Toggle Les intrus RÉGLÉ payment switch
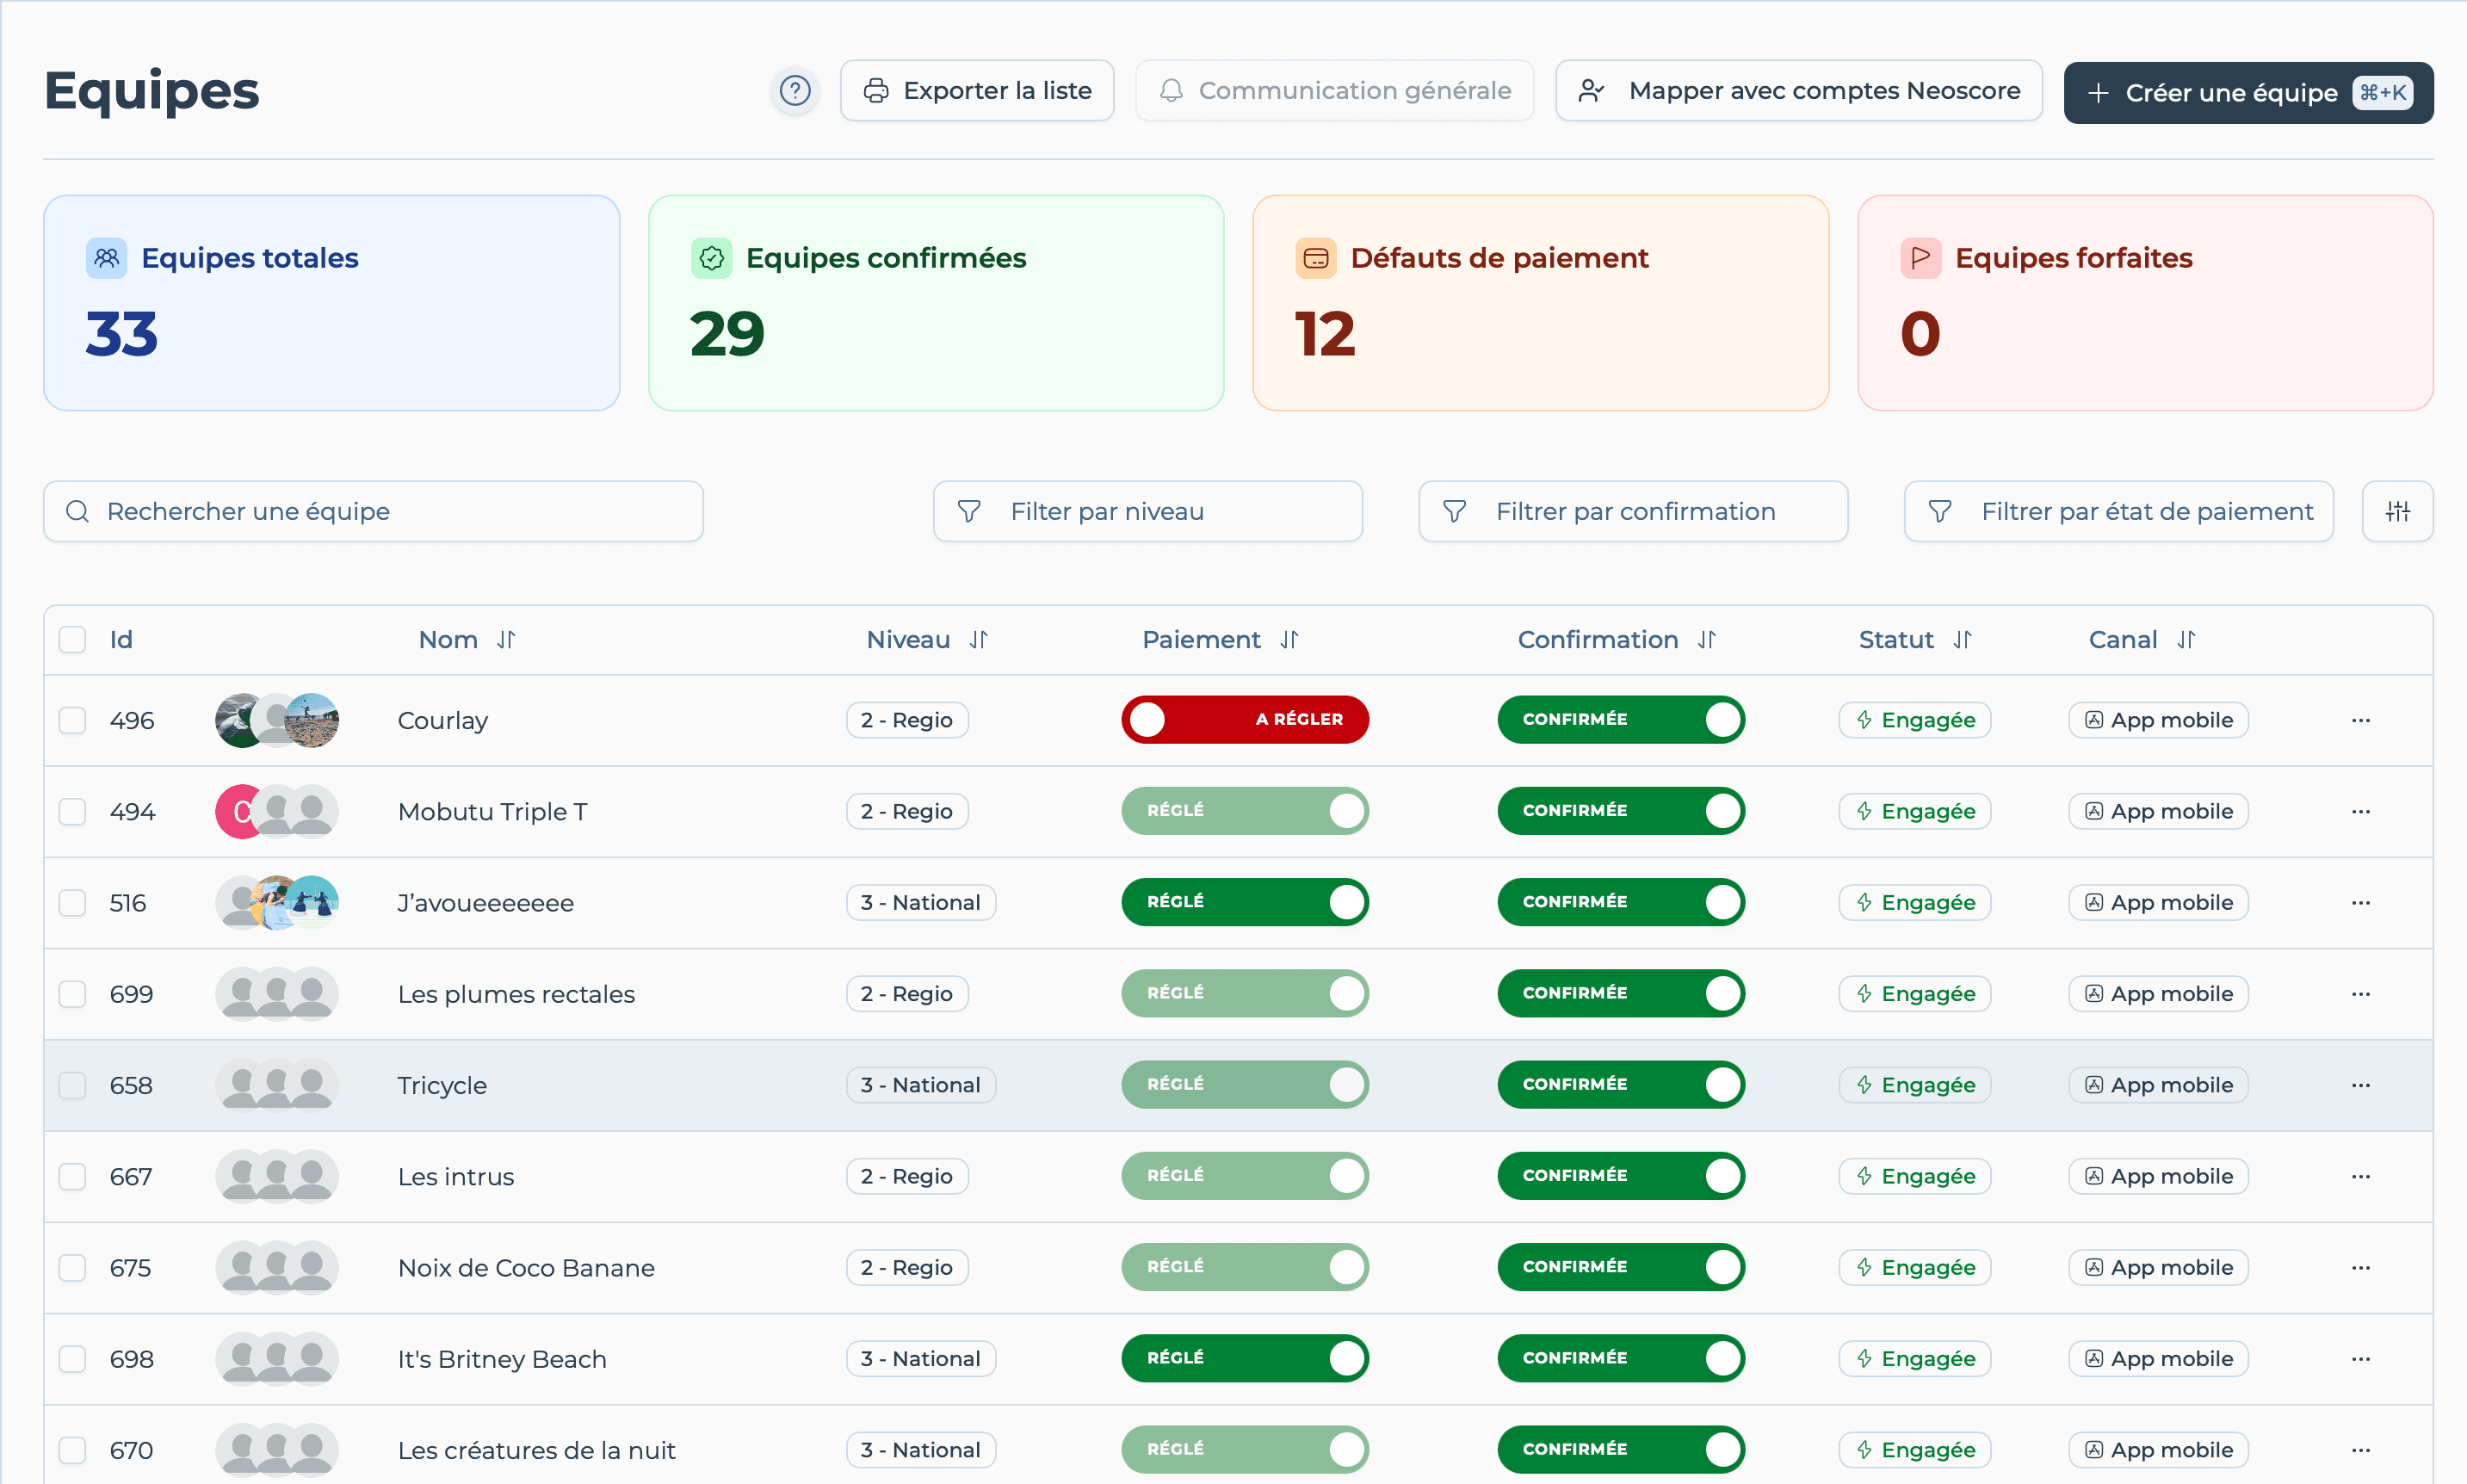The height and width of the screenshot is (1484, 2467). 1245,1176
